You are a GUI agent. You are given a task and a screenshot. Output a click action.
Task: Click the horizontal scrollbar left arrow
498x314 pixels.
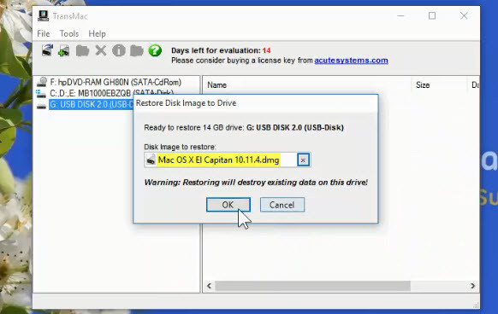pos(209,286)
